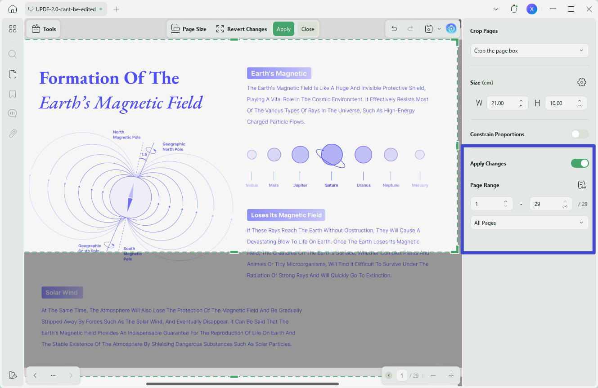The image size is (598, 388).
Task: Click the UPDF logo icon at sidebar bottom
Action: [x=13, y=375]
